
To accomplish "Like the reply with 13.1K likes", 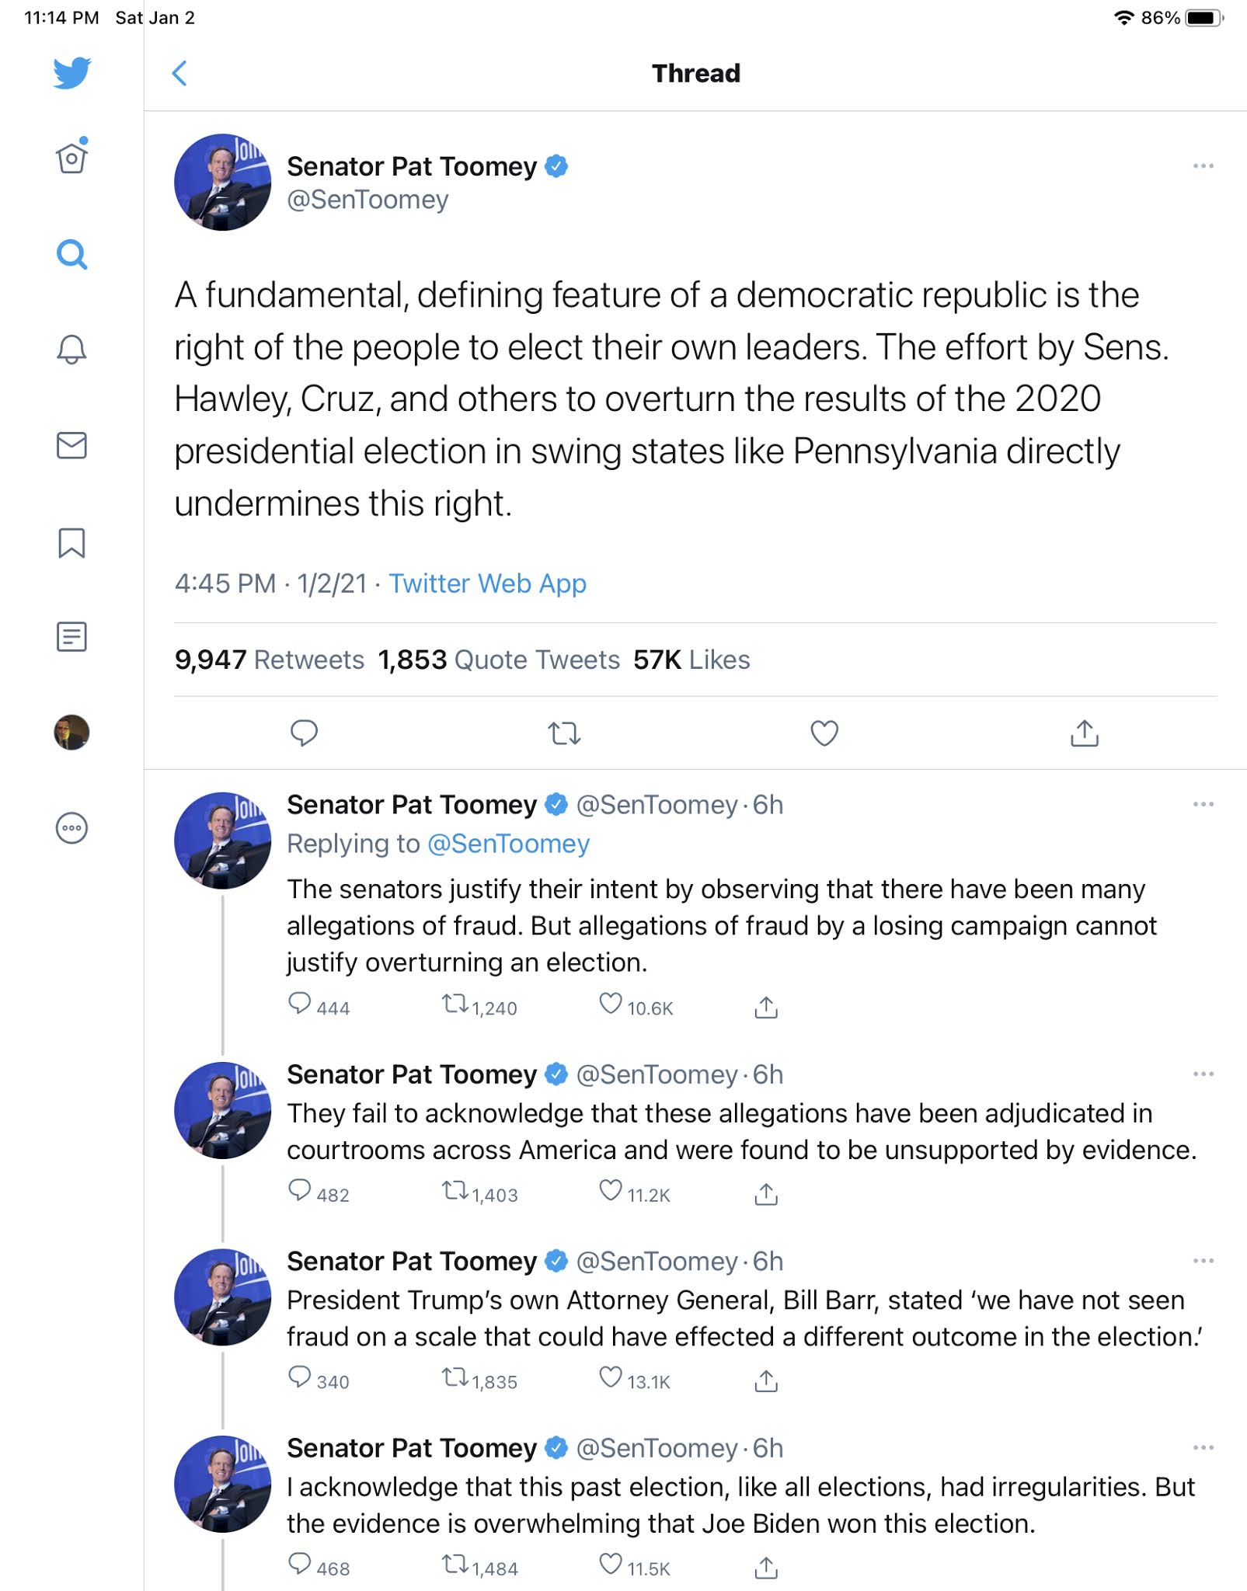I will pos(611,1377).
